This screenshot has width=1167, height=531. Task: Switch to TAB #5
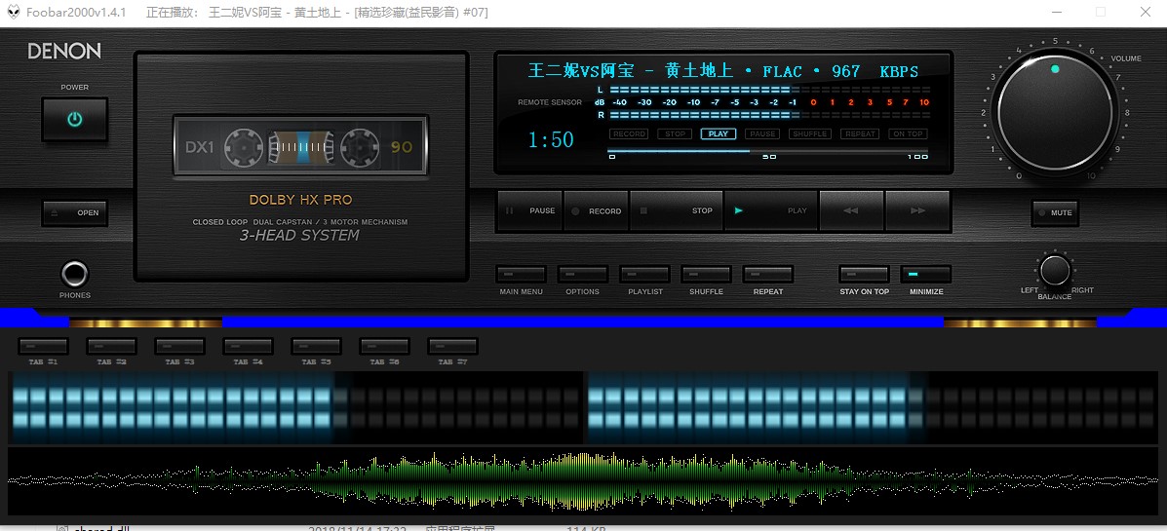click(316, 347)
